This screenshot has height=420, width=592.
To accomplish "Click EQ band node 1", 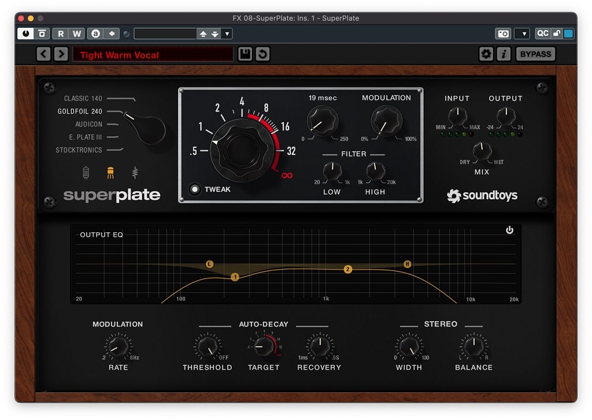I will (x=235, y=277).
